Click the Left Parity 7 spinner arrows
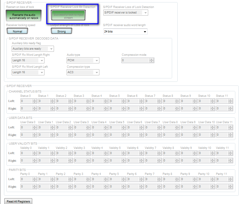 point(159,179)
